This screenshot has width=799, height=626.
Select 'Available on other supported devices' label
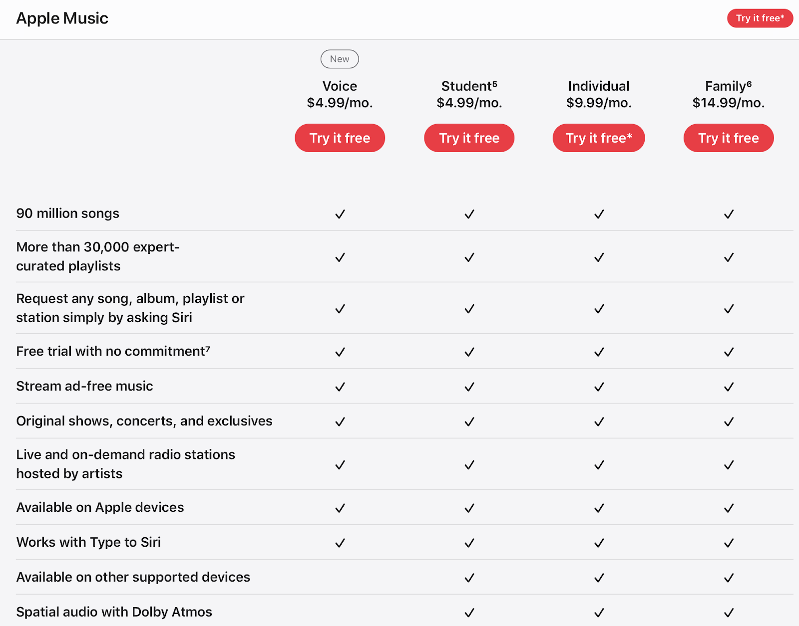click(133, 577)
